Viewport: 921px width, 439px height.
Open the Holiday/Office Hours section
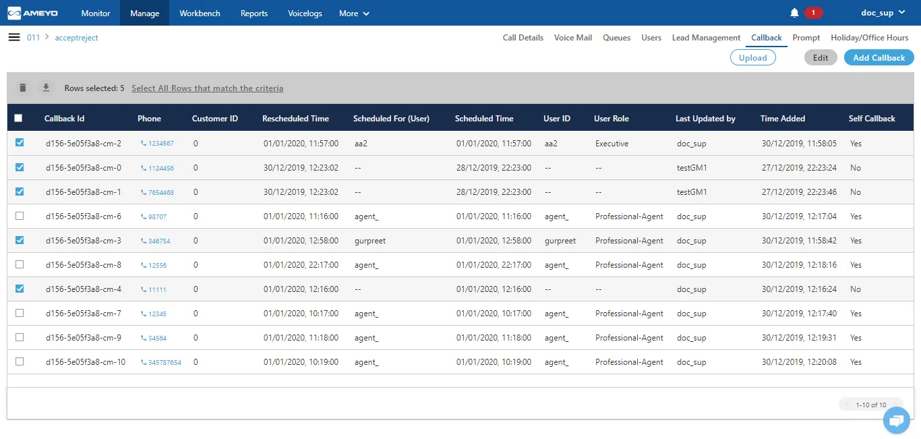coord(870,38)
